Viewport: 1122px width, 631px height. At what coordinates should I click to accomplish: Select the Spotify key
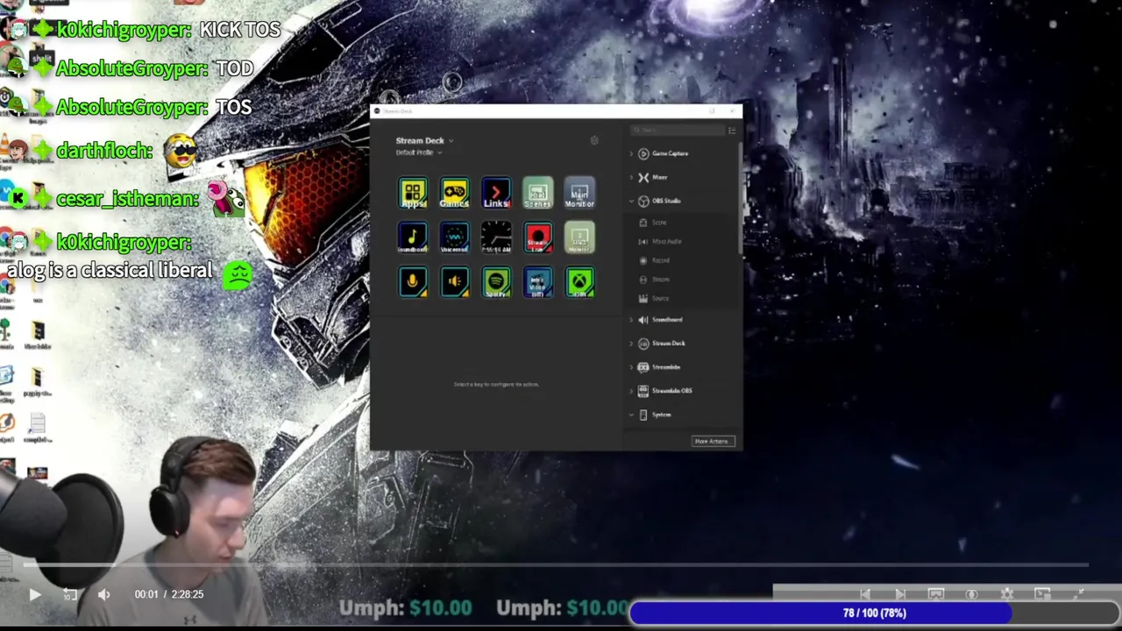coord(496,282)
